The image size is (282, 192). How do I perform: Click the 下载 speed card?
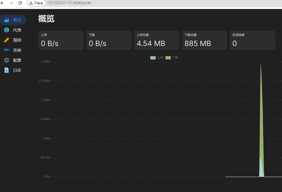coord(109,40)
